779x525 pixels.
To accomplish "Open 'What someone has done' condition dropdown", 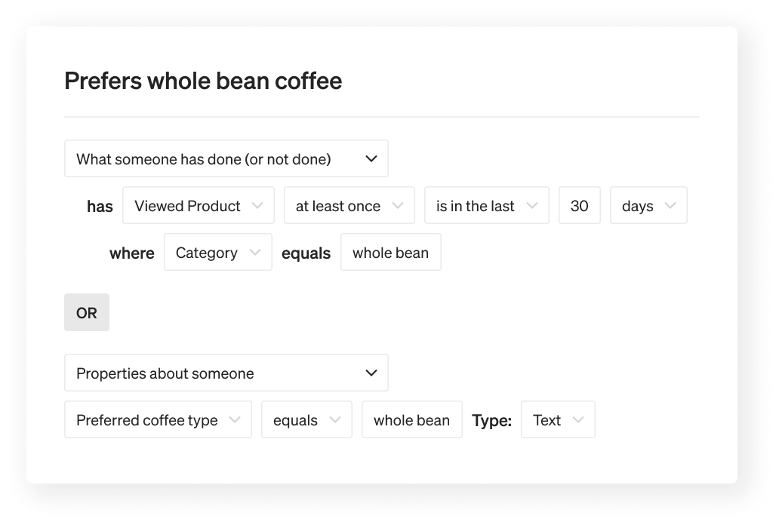I will 226,158.
